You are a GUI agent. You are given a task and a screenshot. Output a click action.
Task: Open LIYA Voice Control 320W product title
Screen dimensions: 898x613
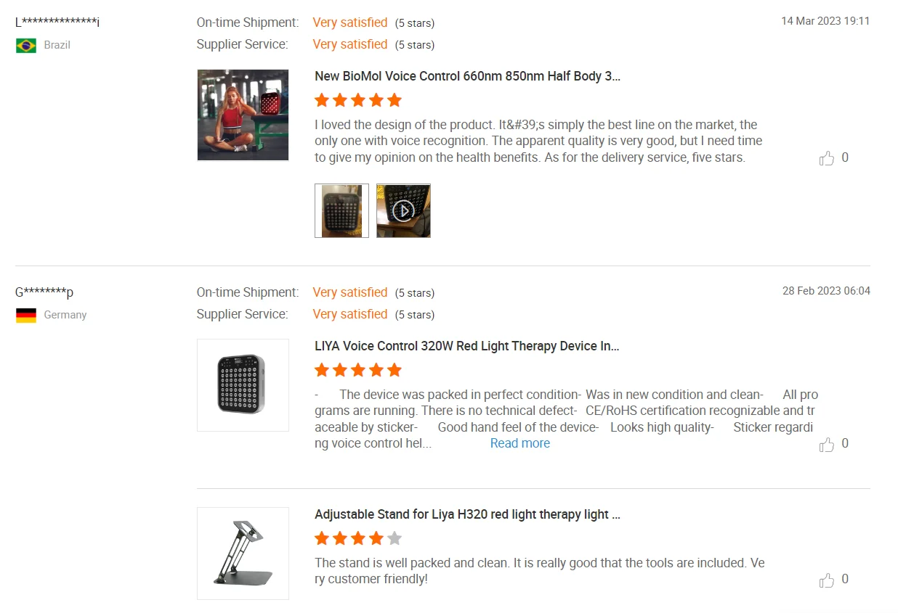click(466, 346)
